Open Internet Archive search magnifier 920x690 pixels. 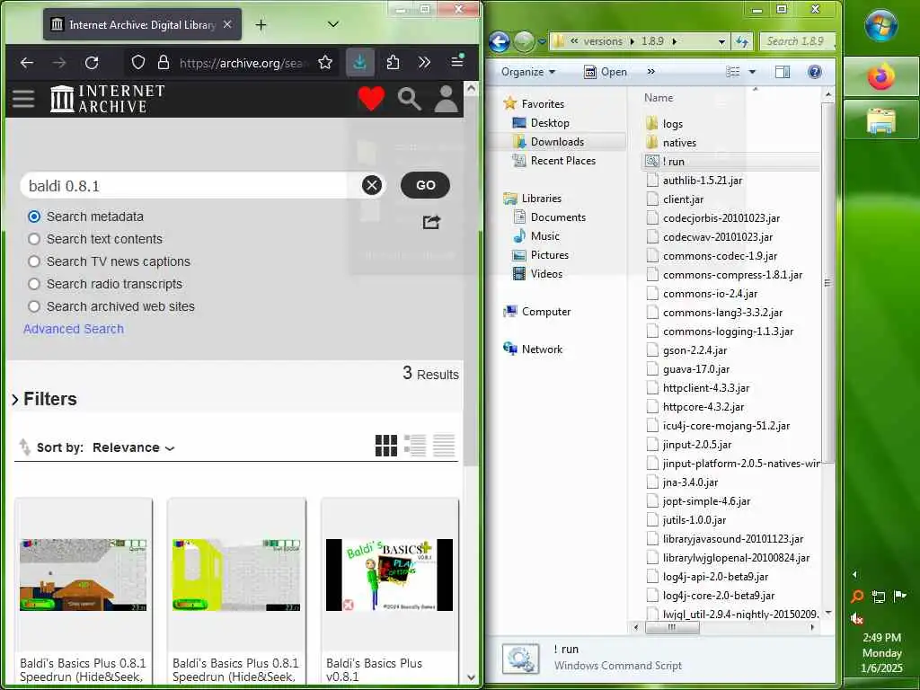[409, 99]
